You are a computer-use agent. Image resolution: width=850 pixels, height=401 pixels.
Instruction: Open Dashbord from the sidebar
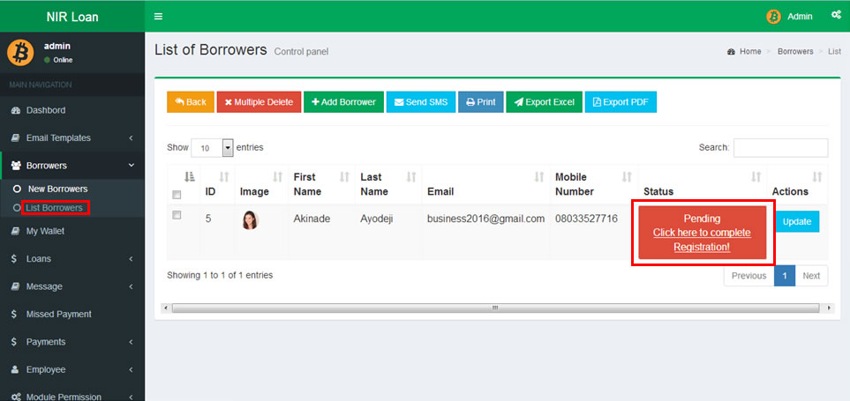(x=46, y=110)
